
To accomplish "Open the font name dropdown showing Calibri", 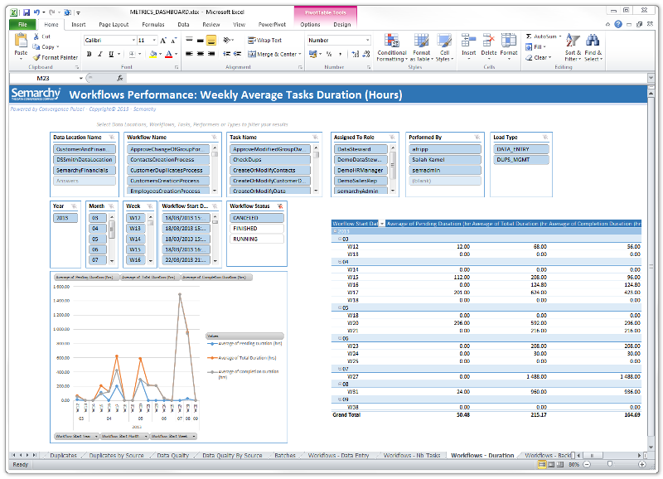I will click(133, 40).
